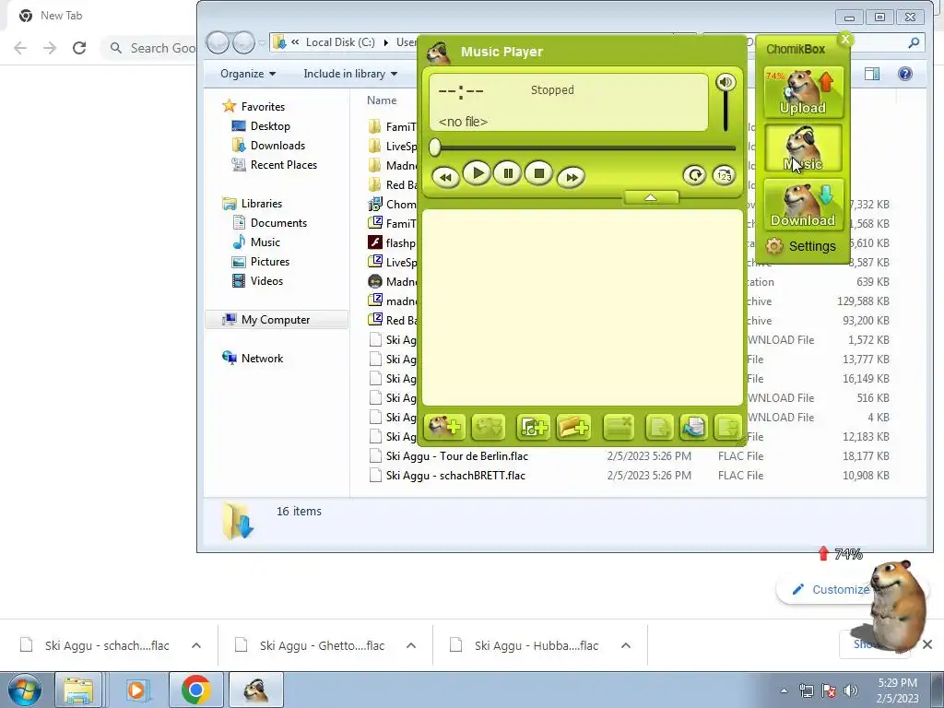Click the hamster logo in Music Player title
The image size is (944, 708).
(x=439, y=53)
